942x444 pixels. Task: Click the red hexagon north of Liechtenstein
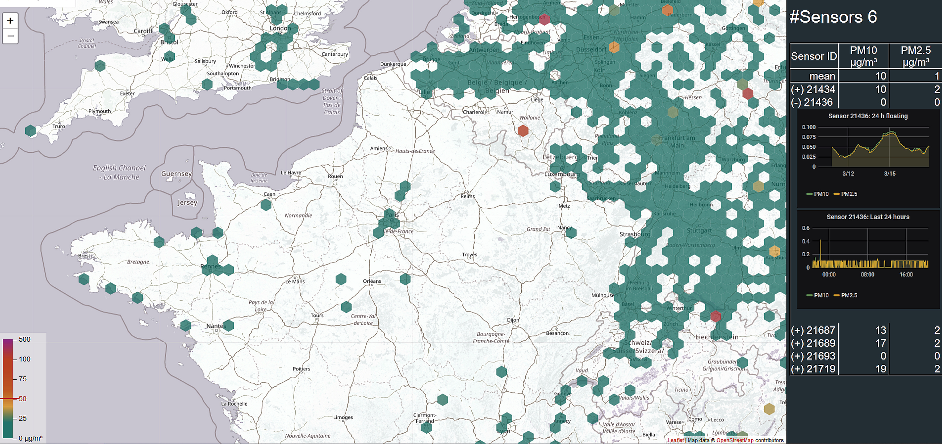(716, 316)
